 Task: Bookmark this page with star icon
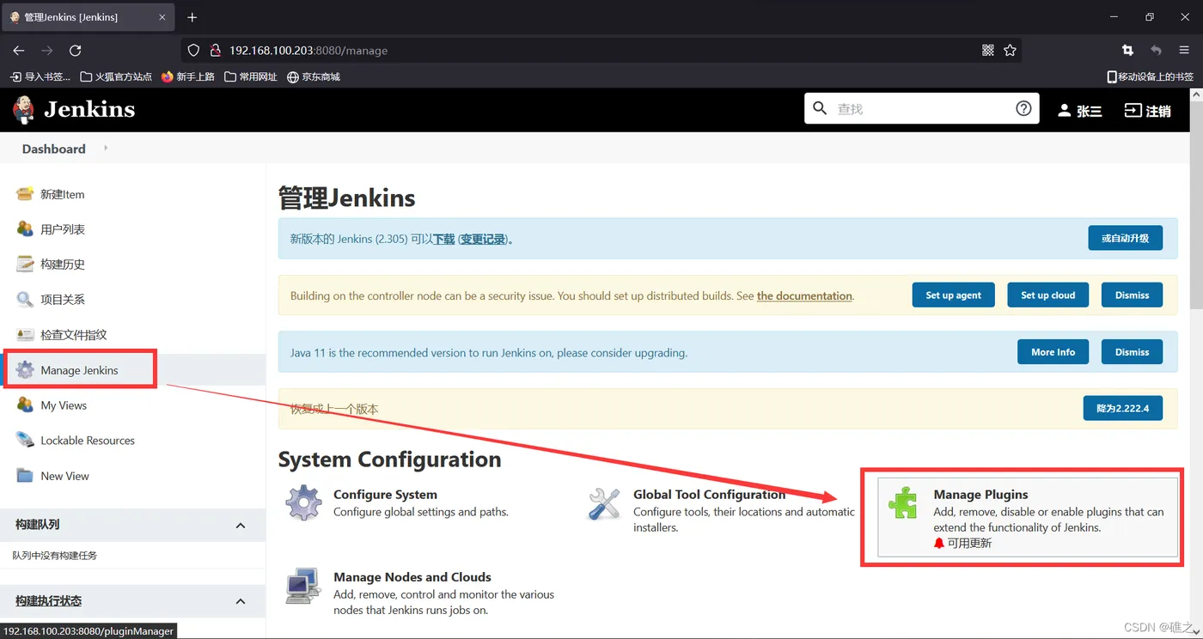(x=1011, y=51)
